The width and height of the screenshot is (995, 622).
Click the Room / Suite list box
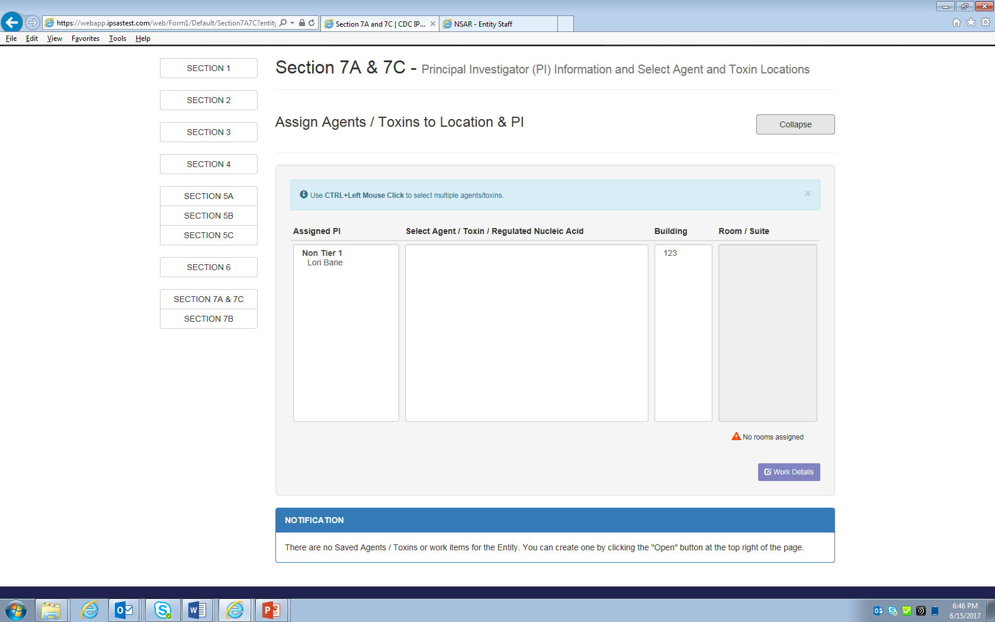click(x=768, y=333)
